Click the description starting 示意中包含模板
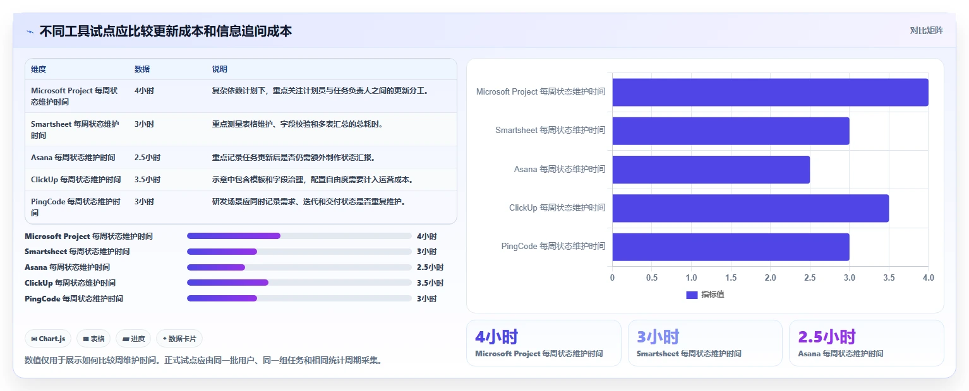 click(313, 180)
